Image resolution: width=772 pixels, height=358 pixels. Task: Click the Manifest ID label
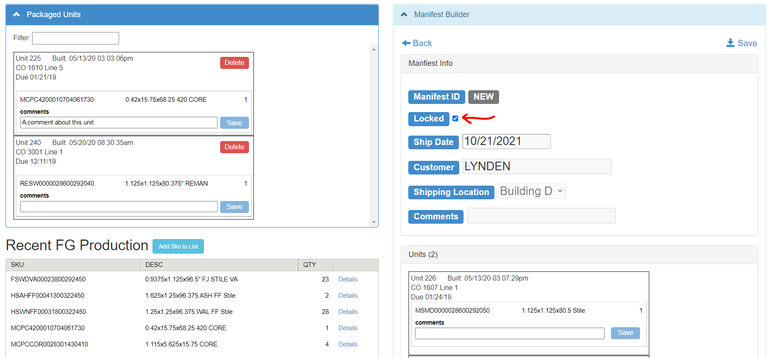(x=437, y=97)
